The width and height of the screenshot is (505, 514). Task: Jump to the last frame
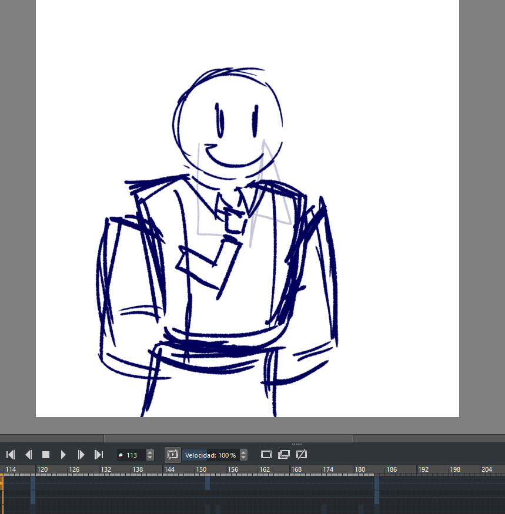click(x=98, y=455)
